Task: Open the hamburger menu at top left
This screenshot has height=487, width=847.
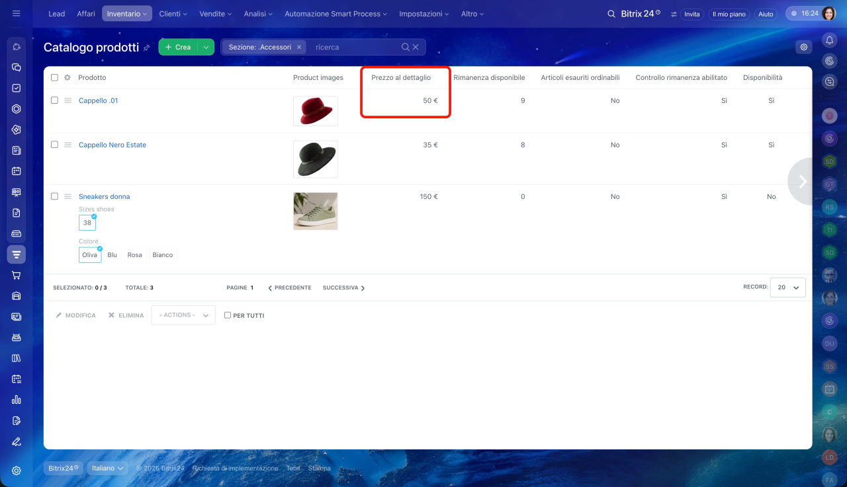Action: click(x=17, y=13)
